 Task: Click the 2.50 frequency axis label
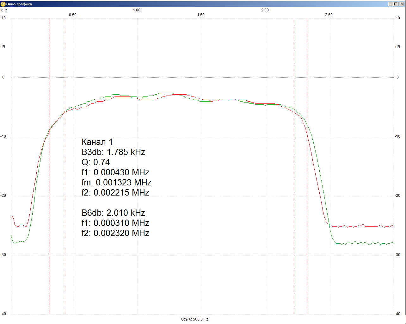pyautogui.click(x=329, y=15)
